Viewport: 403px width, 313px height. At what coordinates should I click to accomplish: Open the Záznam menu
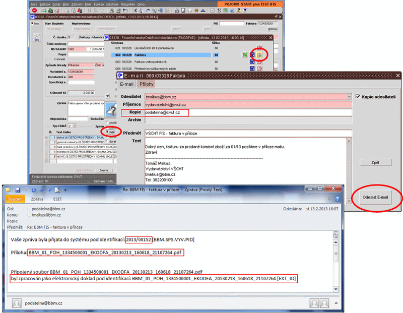pos(77,5)
